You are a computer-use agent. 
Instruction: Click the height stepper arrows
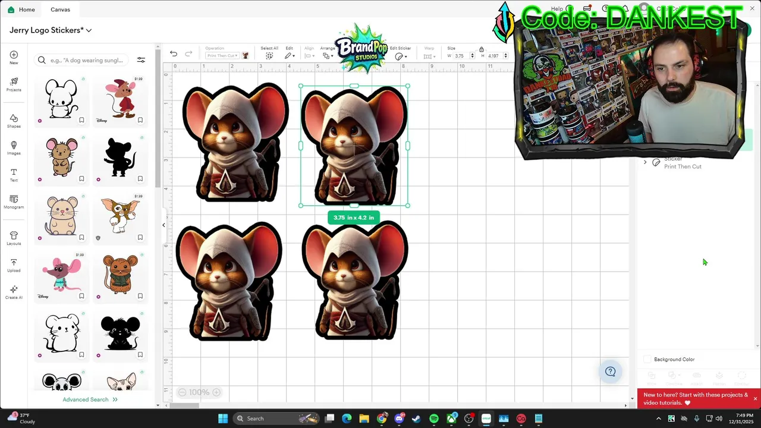[x=506, y=56]
